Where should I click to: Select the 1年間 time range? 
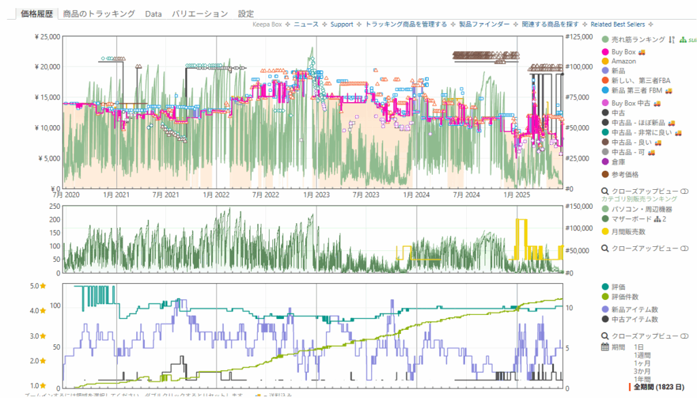[x=643, y=379]
